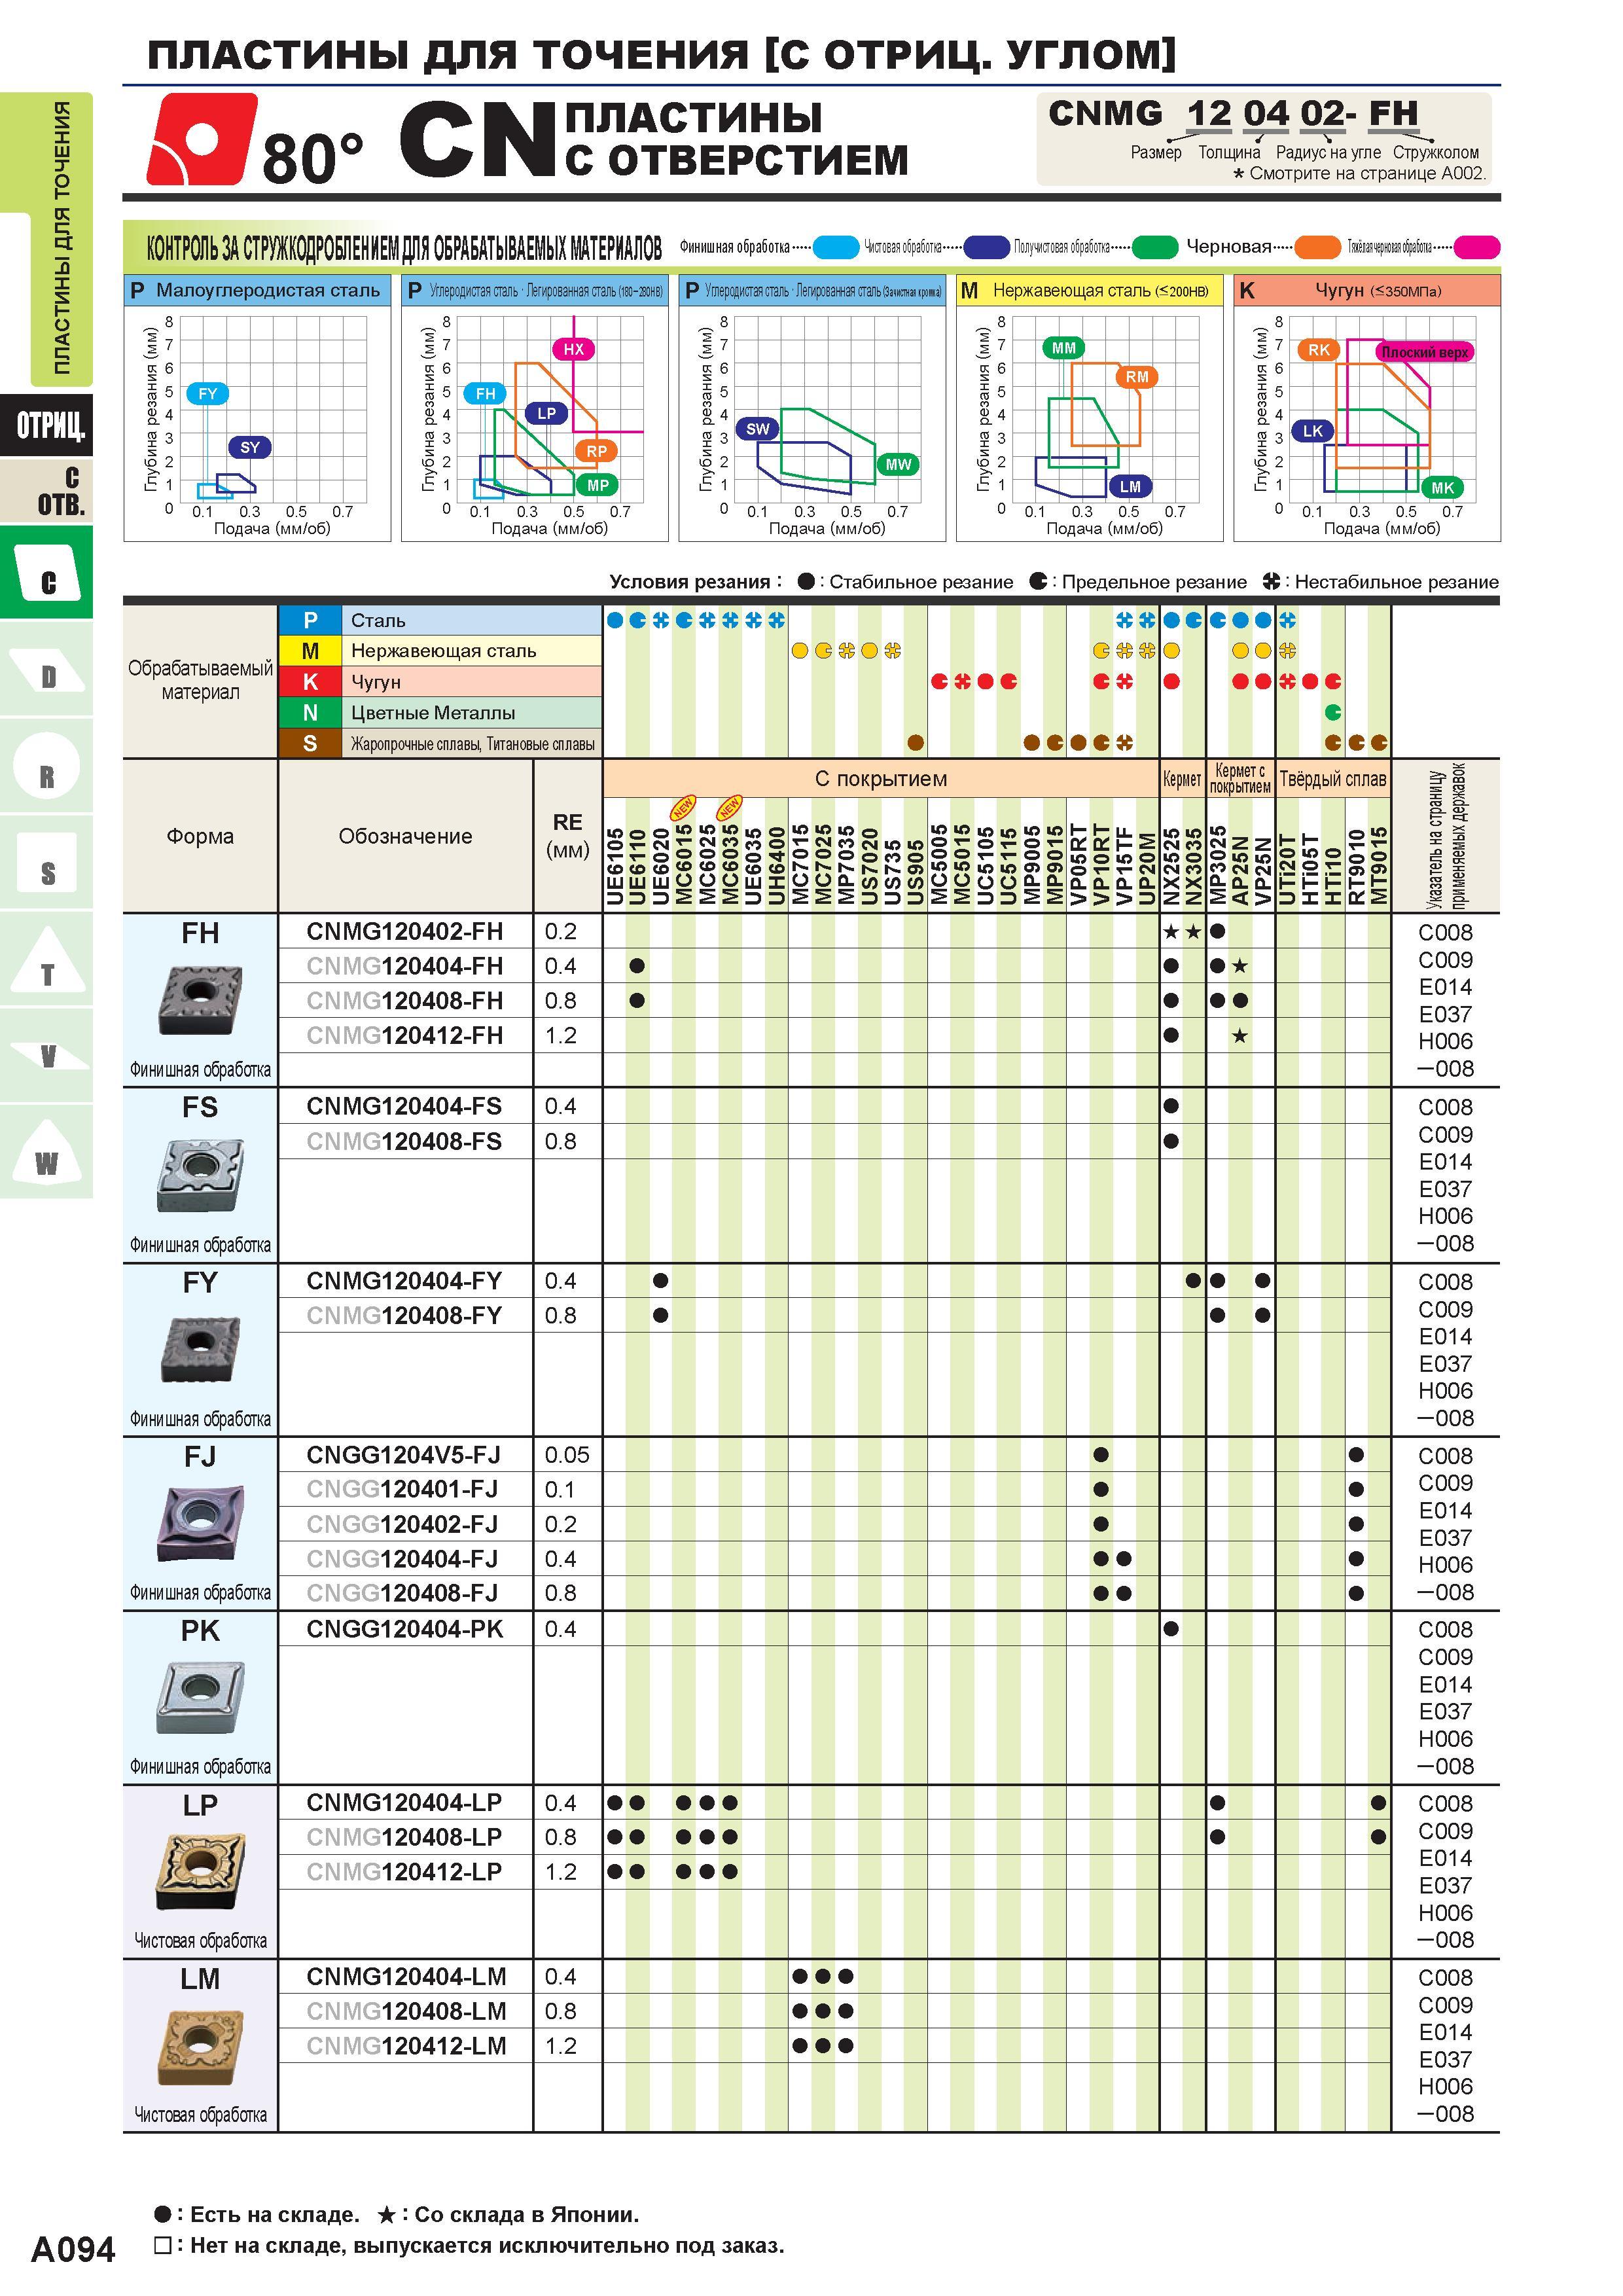
Task: Click the not-in-stock square symbol in footer
Action: coord(163,2246)
